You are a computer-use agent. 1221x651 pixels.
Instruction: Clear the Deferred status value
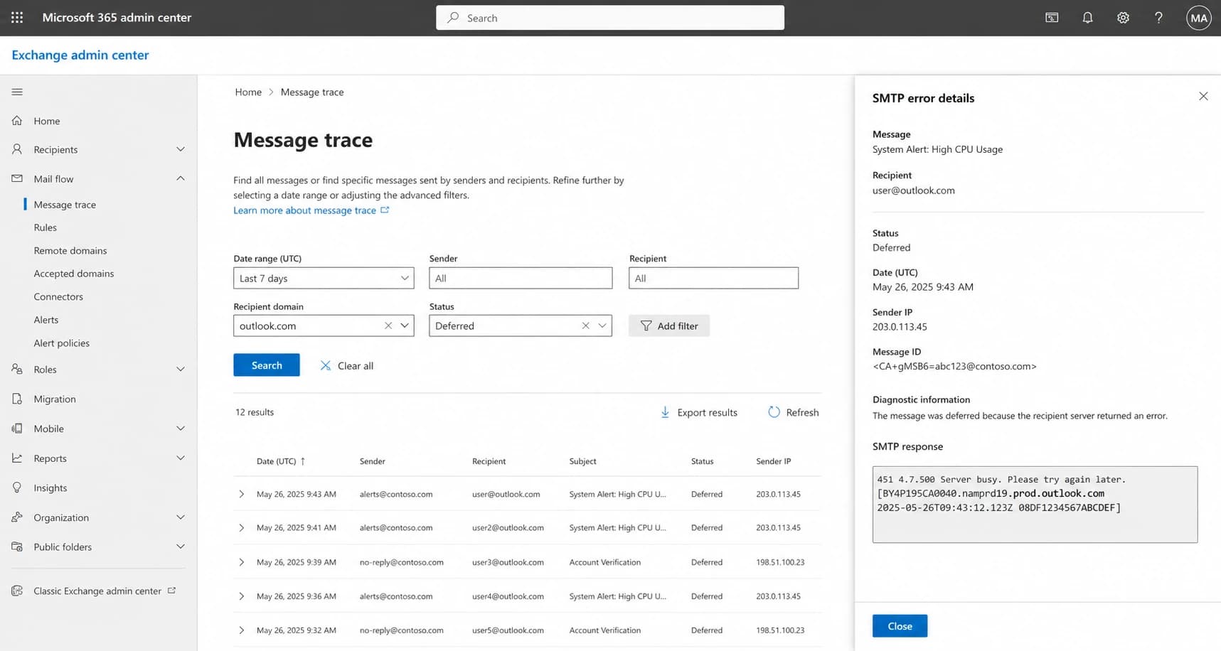click(586, 325)
